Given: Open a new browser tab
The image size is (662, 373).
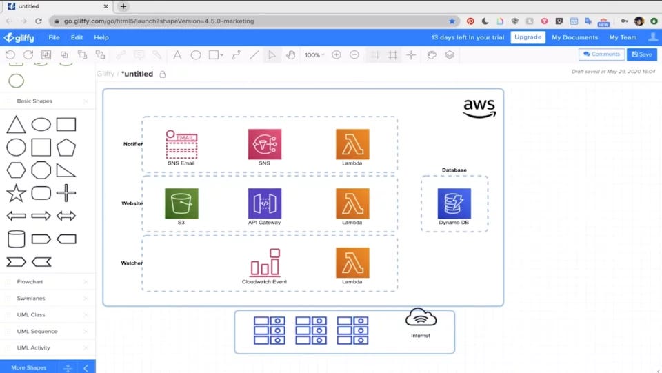Looking at the screenshot, I should coord(123,6).
